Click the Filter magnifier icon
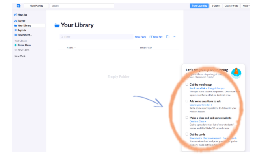Viewport: 255px width, 154px height. [x=62, y=37]
